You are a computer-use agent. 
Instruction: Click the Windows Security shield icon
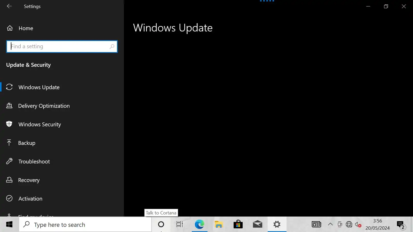pos(9,124)
